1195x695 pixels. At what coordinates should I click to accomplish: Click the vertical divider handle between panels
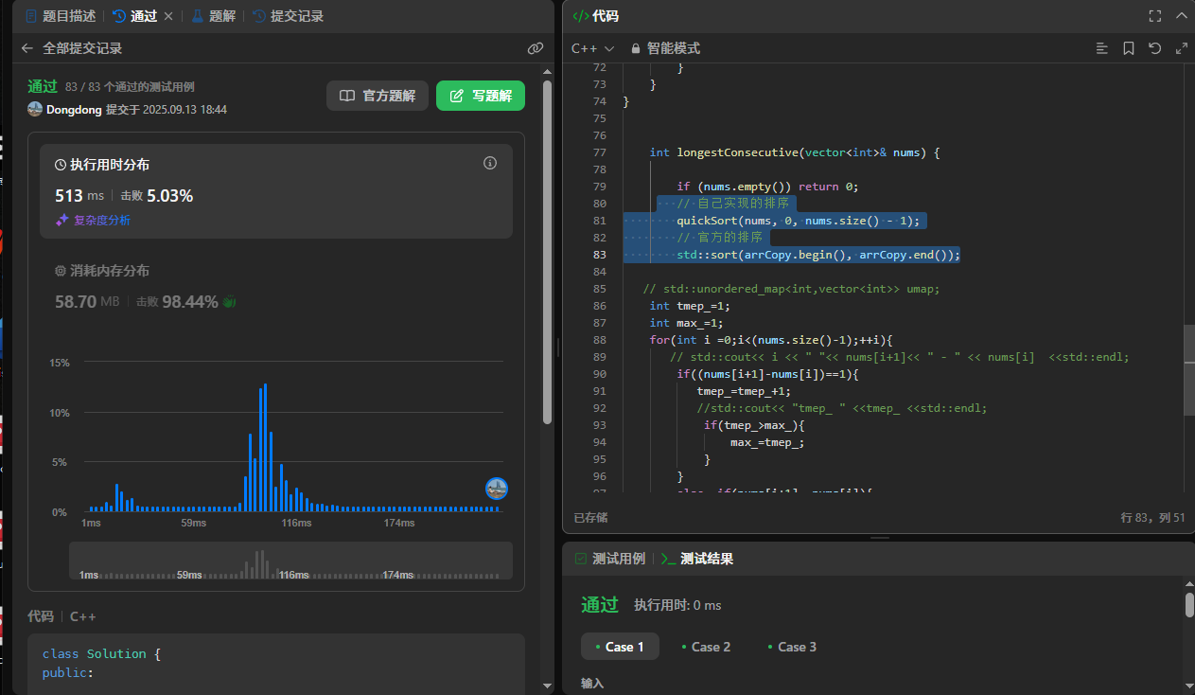[557, 347]
